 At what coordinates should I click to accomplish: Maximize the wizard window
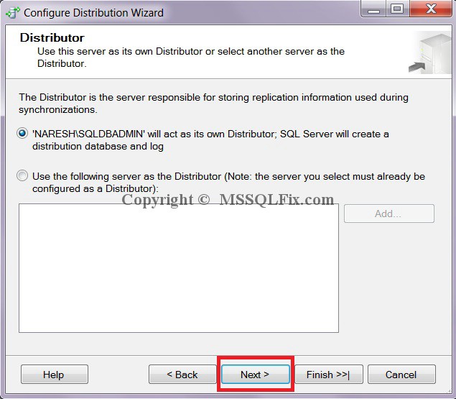(x=397, y=9)
